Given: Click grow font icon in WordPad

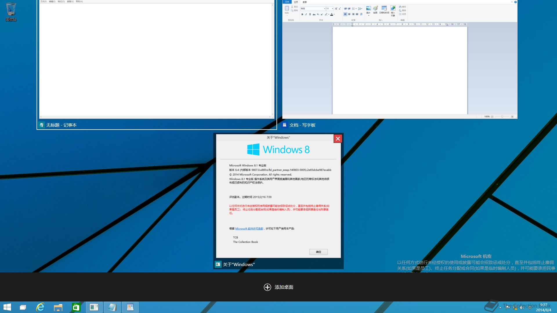Looking at the screenshot, I should click(336, 9).
